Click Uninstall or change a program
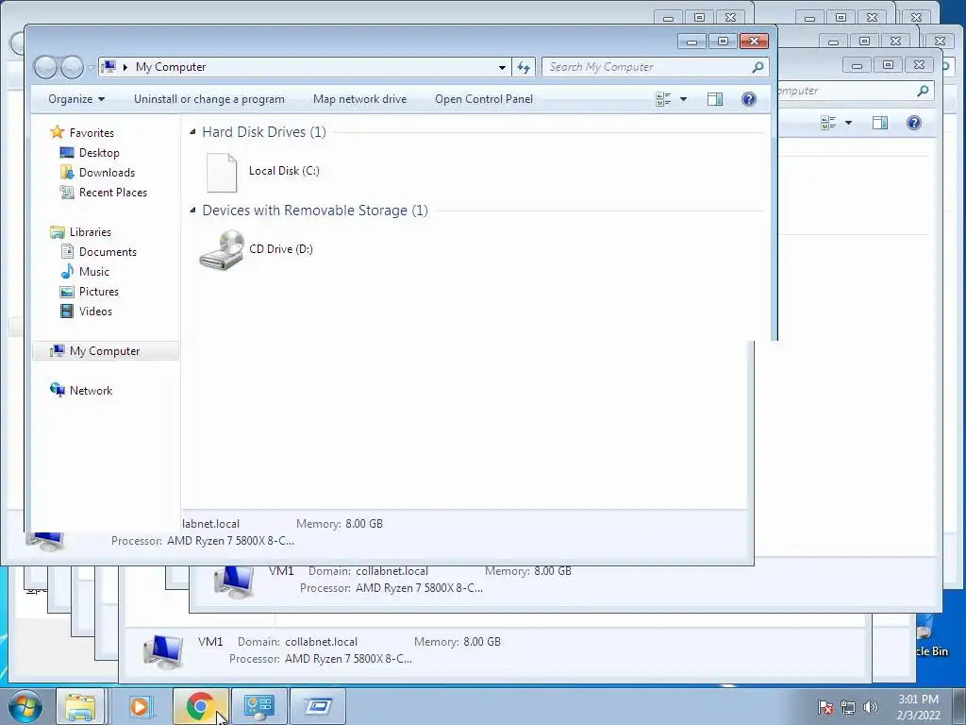Image resolution: width=966 pixels, height=725 pixels. pyautogui.click(x=208, y=99)
